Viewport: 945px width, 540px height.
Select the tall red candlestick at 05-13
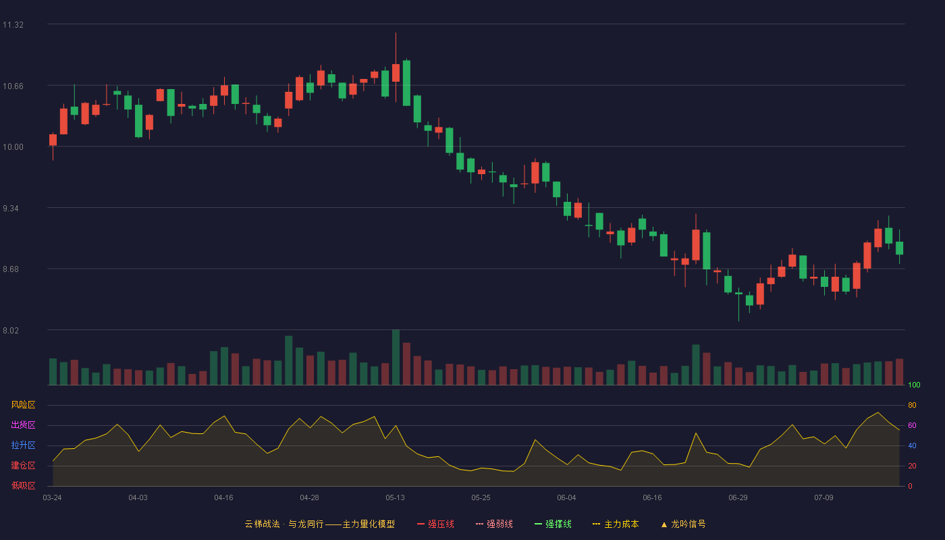point(396,73)
